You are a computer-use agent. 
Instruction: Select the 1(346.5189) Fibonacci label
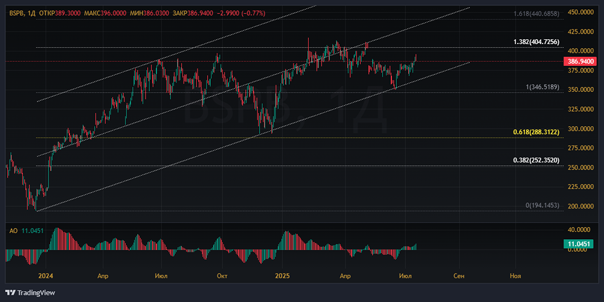pos(542,86)
